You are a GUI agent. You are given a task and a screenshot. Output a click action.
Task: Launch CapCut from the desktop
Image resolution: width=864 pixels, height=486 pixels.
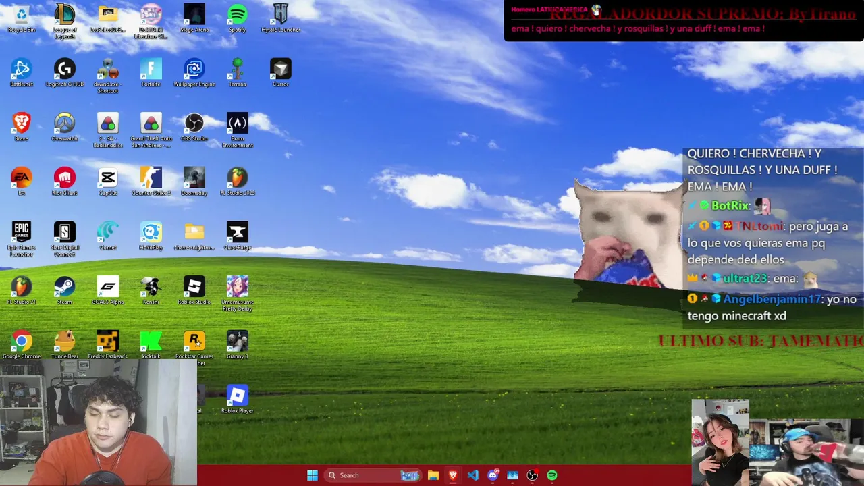tap(108, 182)
